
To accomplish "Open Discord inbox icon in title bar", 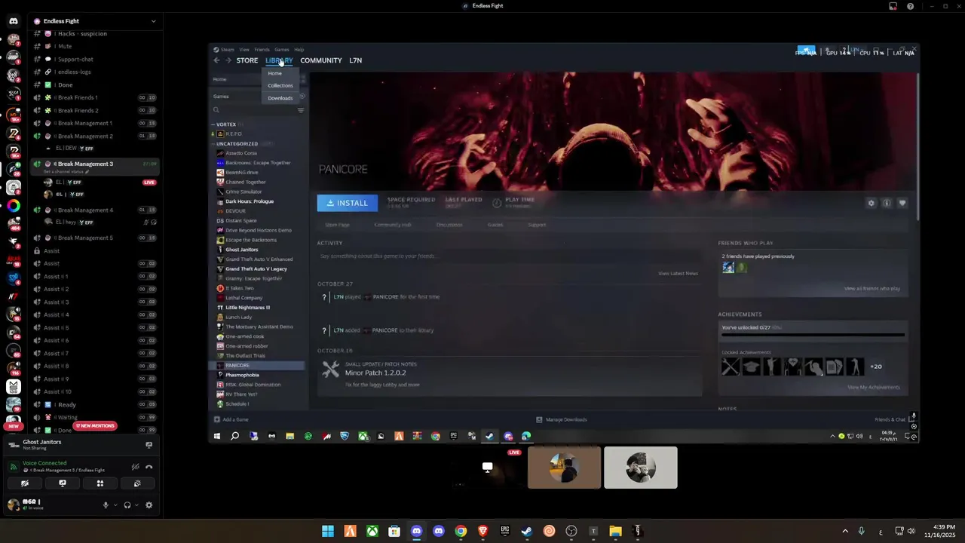I will pos(893,6).
